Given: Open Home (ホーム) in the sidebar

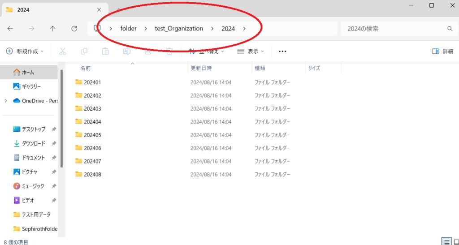Looking at the screenshot, I should (29, 72).
